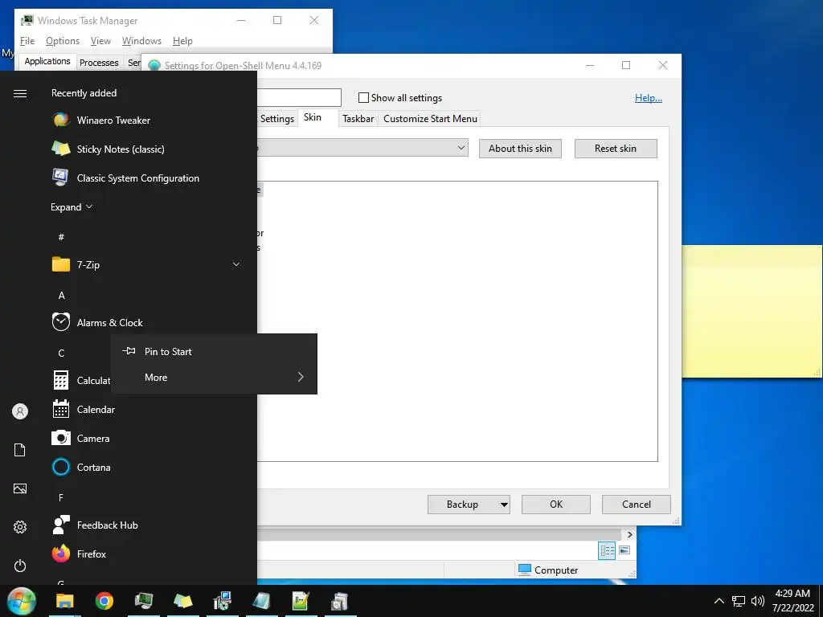This screenshot has width=823, height=617.
Task: Click the yellow sticky note
Action: tap(752, 311)
